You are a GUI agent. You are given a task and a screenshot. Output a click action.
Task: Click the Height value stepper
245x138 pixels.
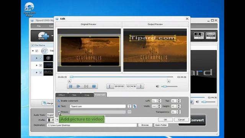179,106
